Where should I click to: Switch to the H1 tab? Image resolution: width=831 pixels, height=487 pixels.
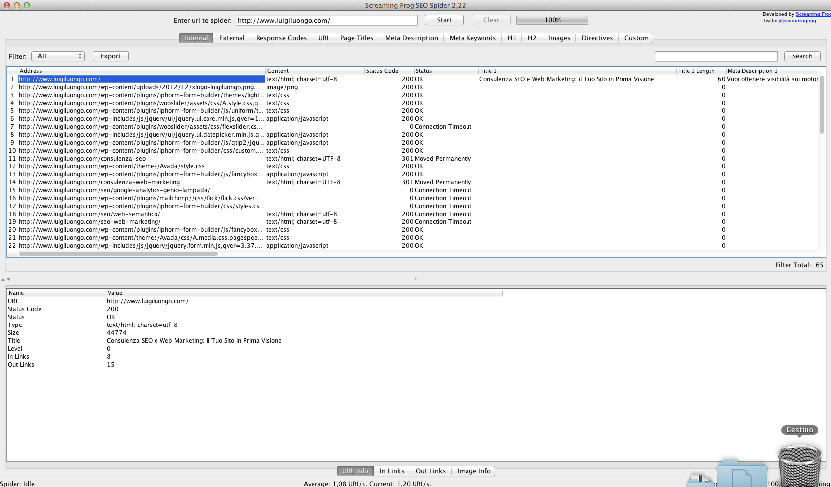[512, 38]
